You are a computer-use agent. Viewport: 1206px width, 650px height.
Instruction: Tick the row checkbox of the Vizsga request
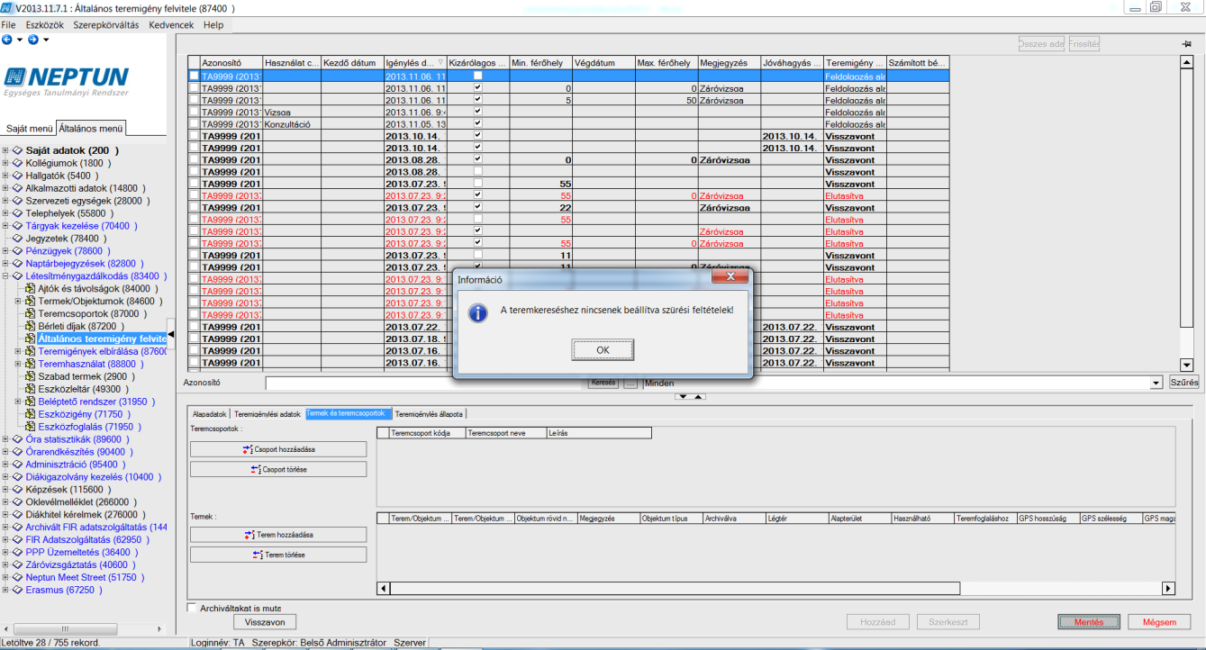pos(194,112)
